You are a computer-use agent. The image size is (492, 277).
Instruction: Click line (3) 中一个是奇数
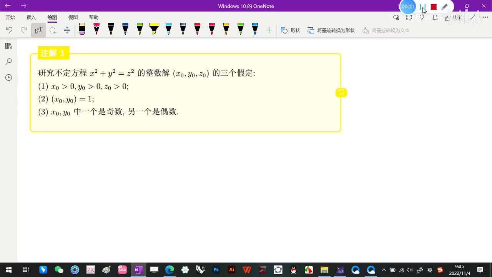(x=108, y=112)
